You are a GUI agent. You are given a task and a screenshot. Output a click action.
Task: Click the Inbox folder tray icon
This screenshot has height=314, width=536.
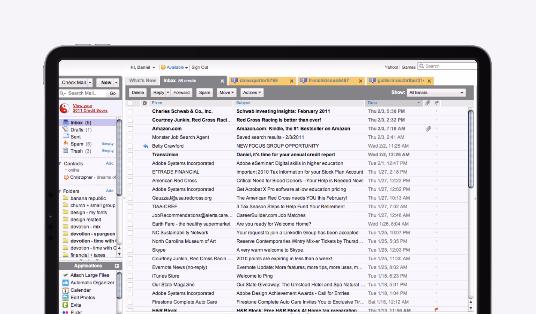66,122
